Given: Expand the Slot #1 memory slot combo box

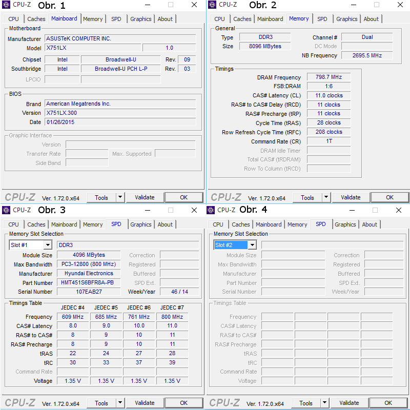Looking at the screenshot, I should point(48,245).
